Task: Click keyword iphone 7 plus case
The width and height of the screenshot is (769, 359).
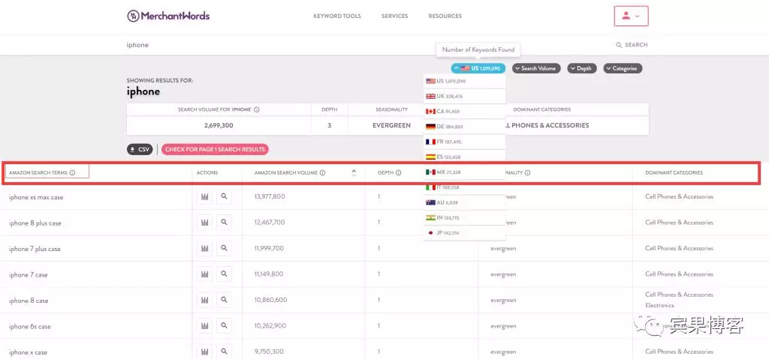Action: [35, 249]
